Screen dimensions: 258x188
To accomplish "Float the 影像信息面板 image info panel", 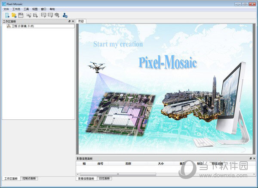I will click(251, 158).
